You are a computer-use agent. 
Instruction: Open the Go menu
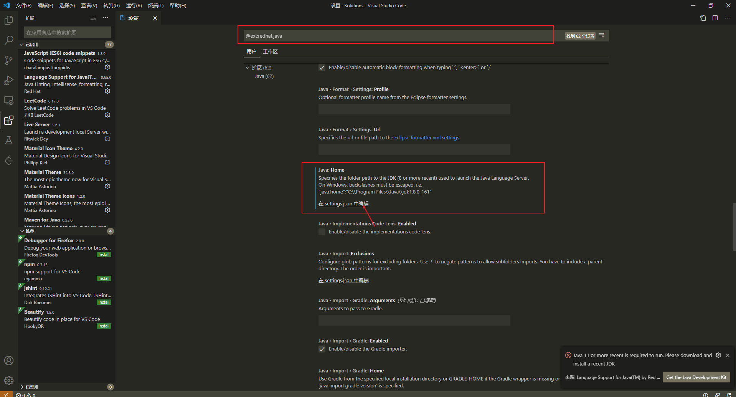point(111,5)
